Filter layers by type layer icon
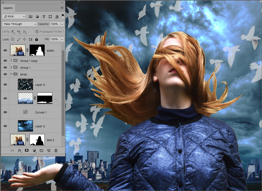 (44, 17)
